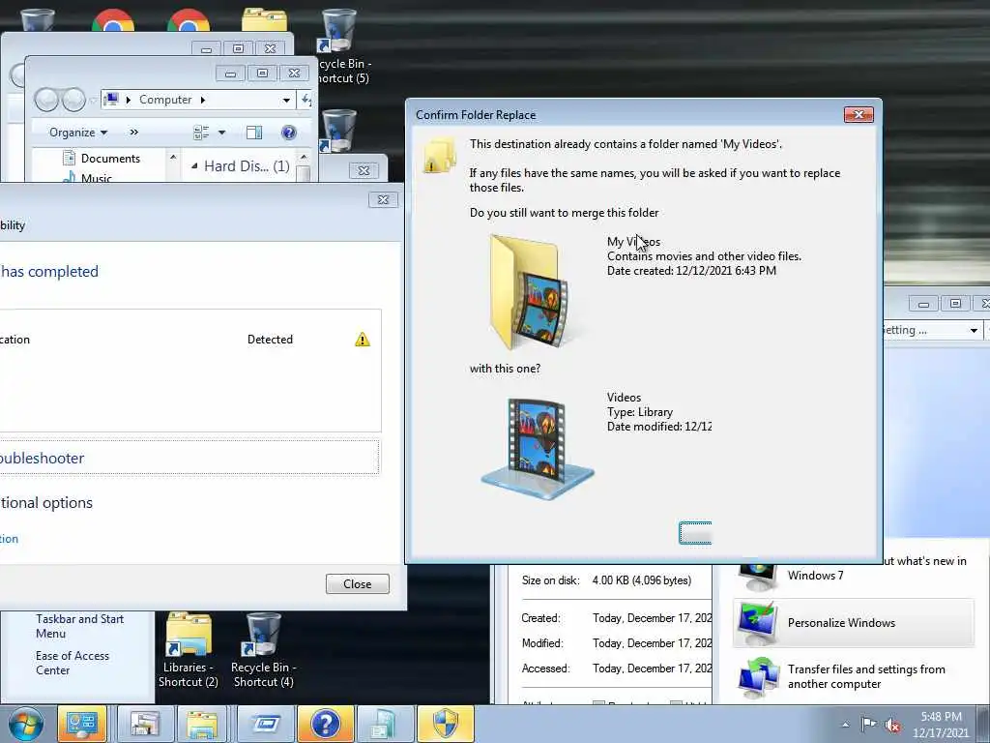990x743 pixels.
Task: Click the Explorer Forward navigation button
Action: click(73, 100)
